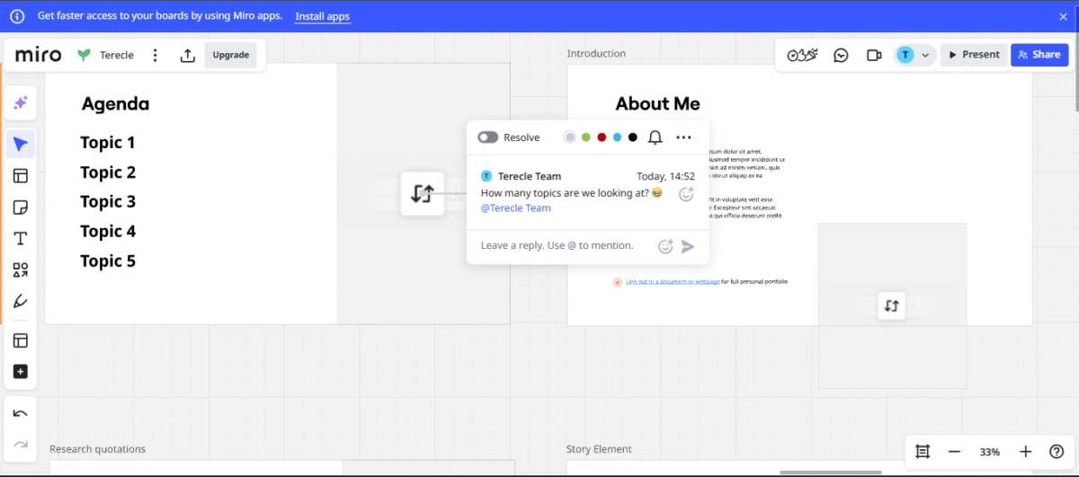Send the reply
This screenshot has width=1079, height=477.
tap(688, 246)
